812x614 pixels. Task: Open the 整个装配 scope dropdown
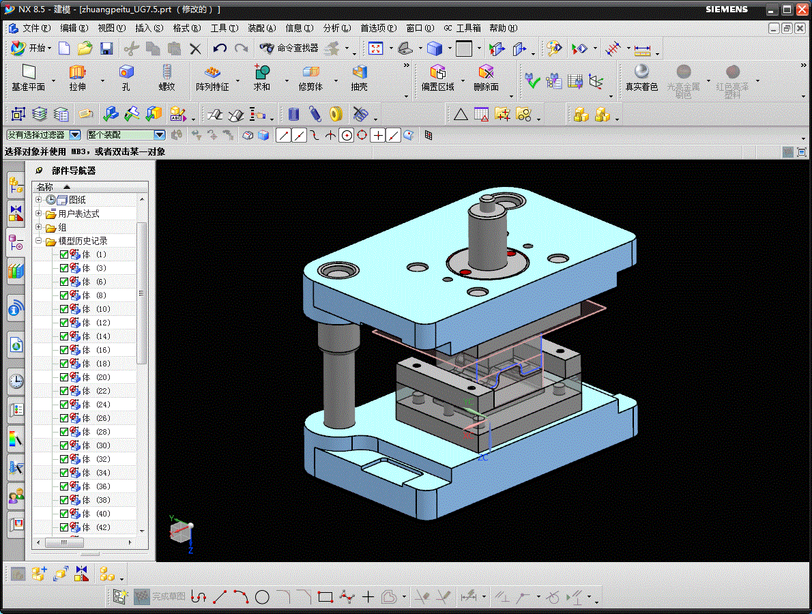click(159, 135)
